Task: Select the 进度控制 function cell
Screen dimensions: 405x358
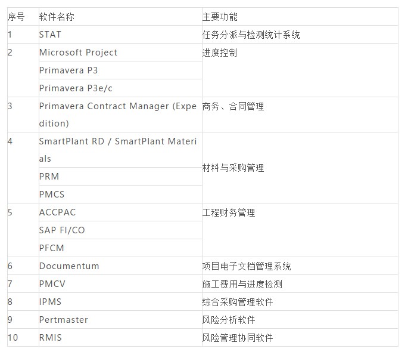Action: [300, 70]
